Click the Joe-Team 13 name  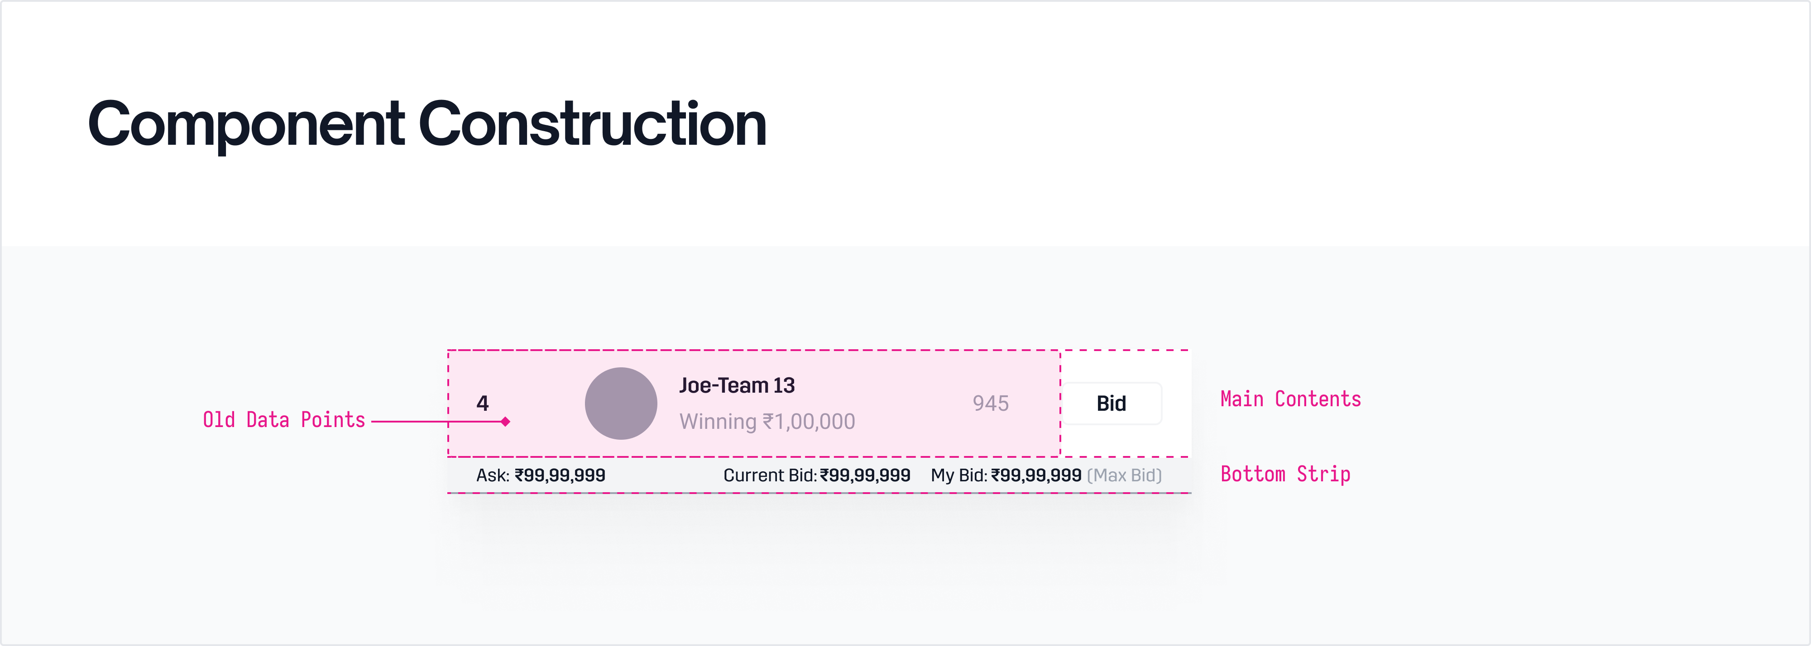pyautogui.click(x=737, y=385)
